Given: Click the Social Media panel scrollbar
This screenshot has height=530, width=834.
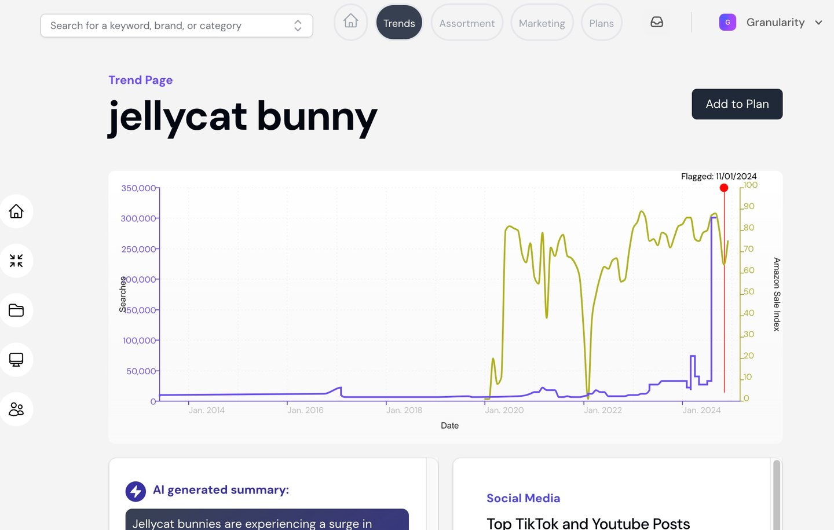Looking at the screenshot, I should (777, 494).
